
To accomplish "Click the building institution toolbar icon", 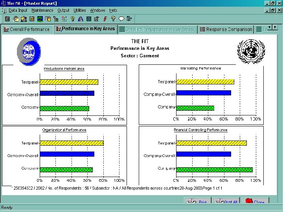I will point(24,19).
